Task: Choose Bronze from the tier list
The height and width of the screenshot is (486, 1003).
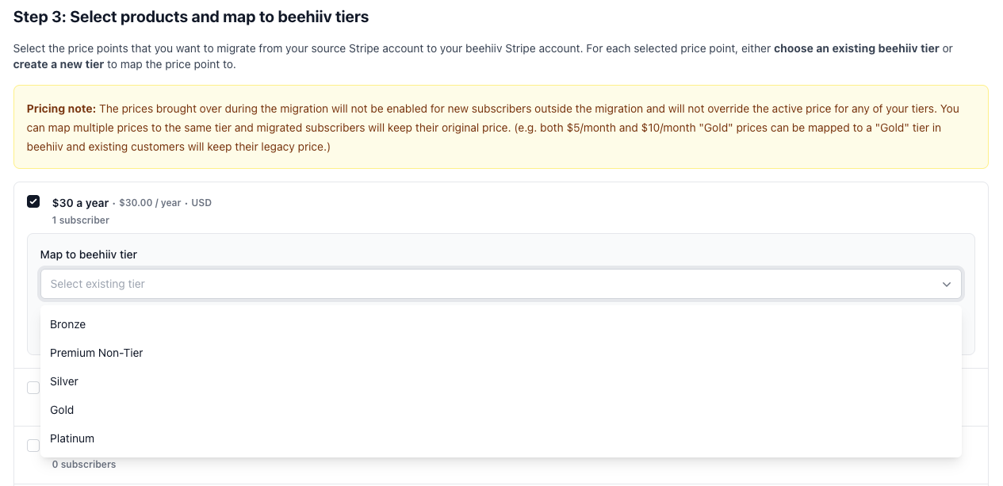Action: (68, 324)
